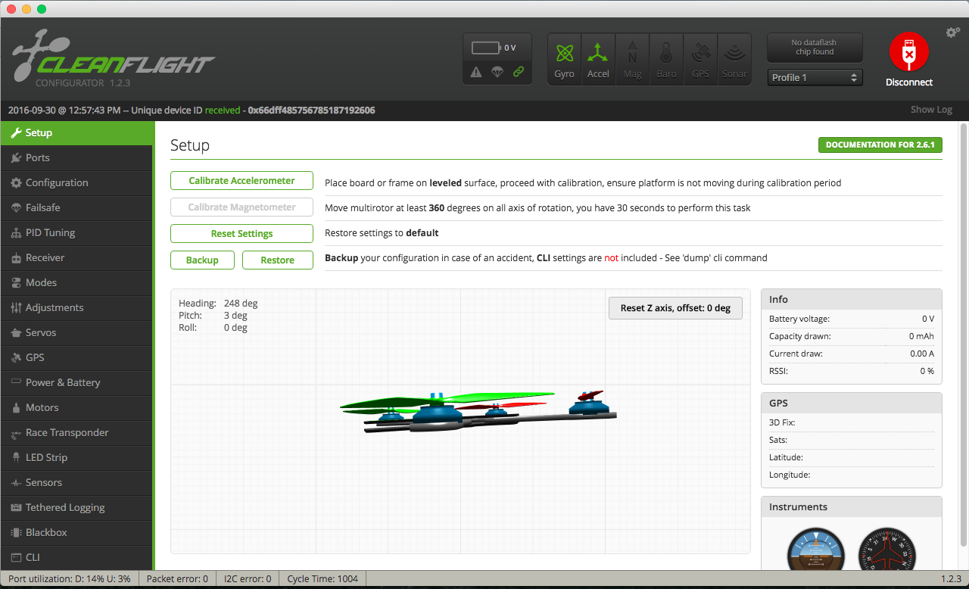Click Reset Z axis offset
Viewport: 969px width, 589px height.
675,307
